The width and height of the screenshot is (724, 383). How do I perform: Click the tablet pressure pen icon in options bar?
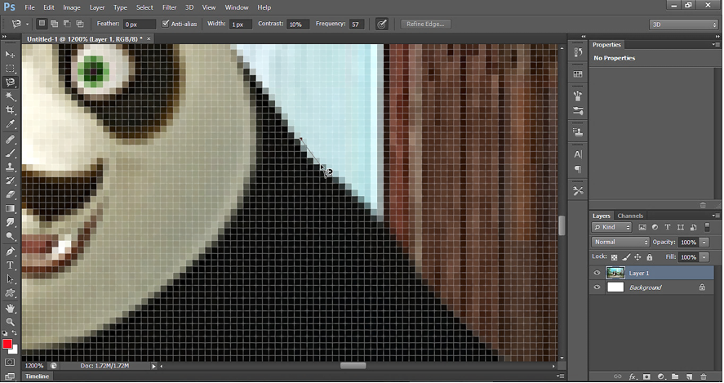[x=381, y=24]
